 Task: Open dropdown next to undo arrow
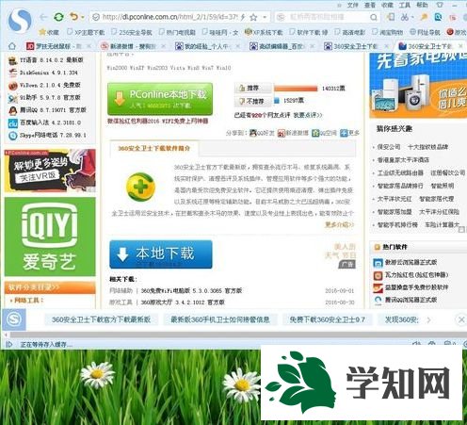[83, 17]
